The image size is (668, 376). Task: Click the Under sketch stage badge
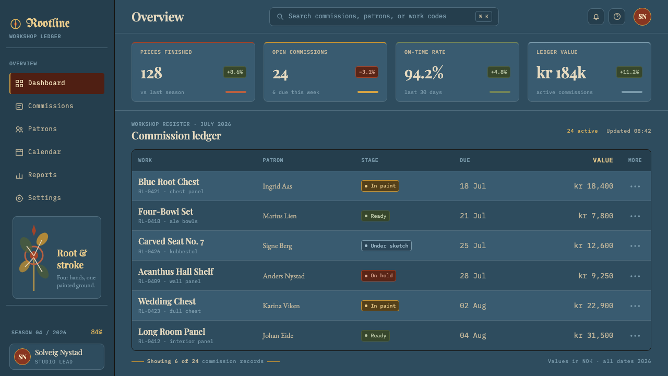point(386,246)
